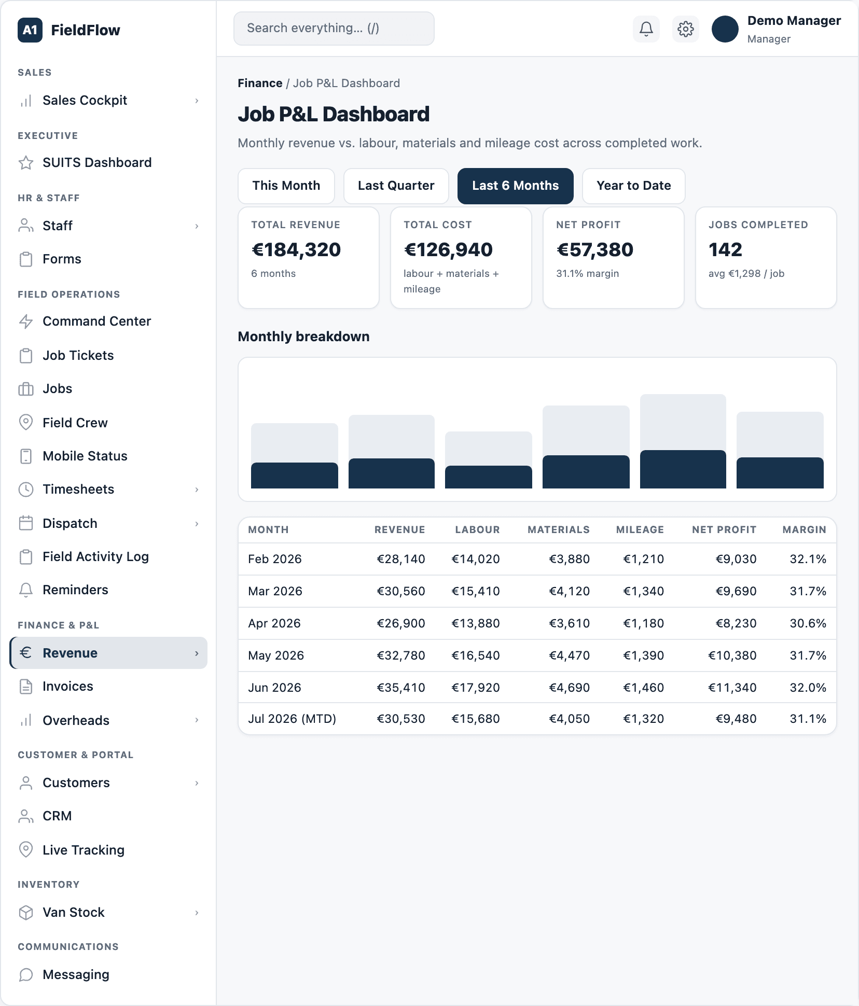Expand the Customers submenu chevron

click(197, 783)
